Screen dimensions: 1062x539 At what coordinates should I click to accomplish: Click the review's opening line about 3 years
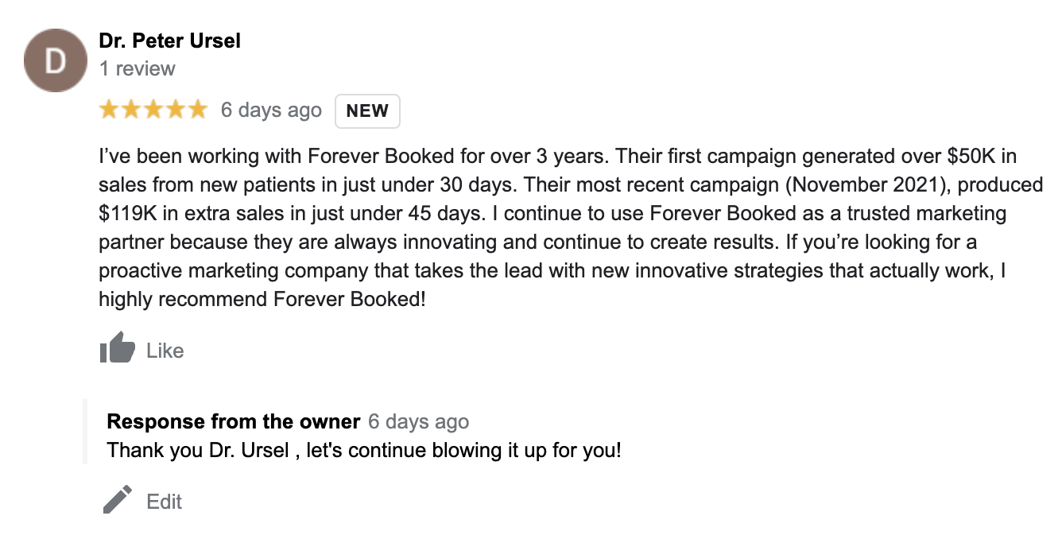coord(355,154)
